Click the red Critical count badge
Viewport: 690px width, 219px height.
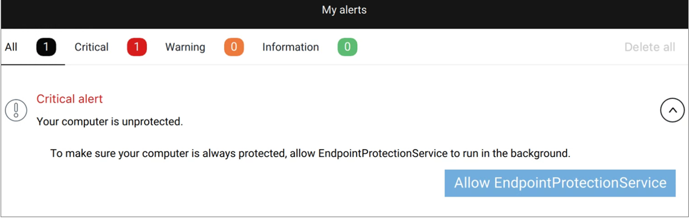[137, 47]
